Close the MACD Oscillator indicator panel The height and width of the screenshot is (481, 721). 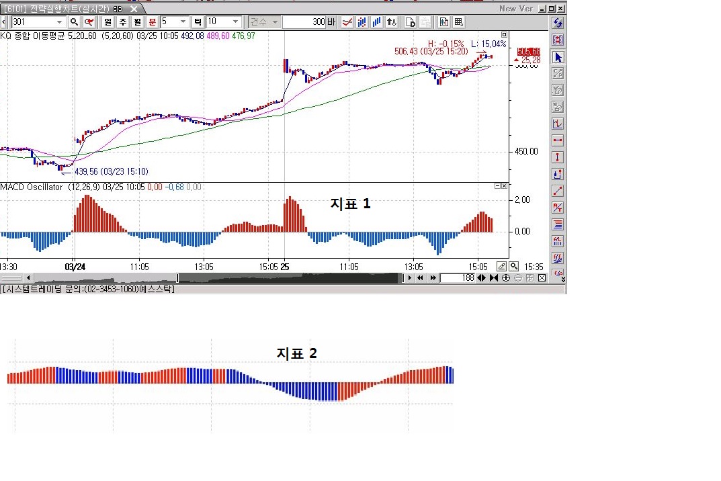[x=504, y=186]
